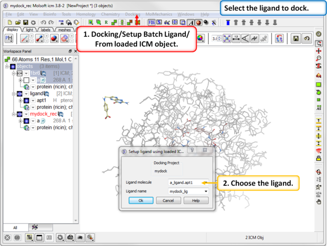Select CPK space-fill representation icon
The image size is (327, 246).
(x=54, y=38)
